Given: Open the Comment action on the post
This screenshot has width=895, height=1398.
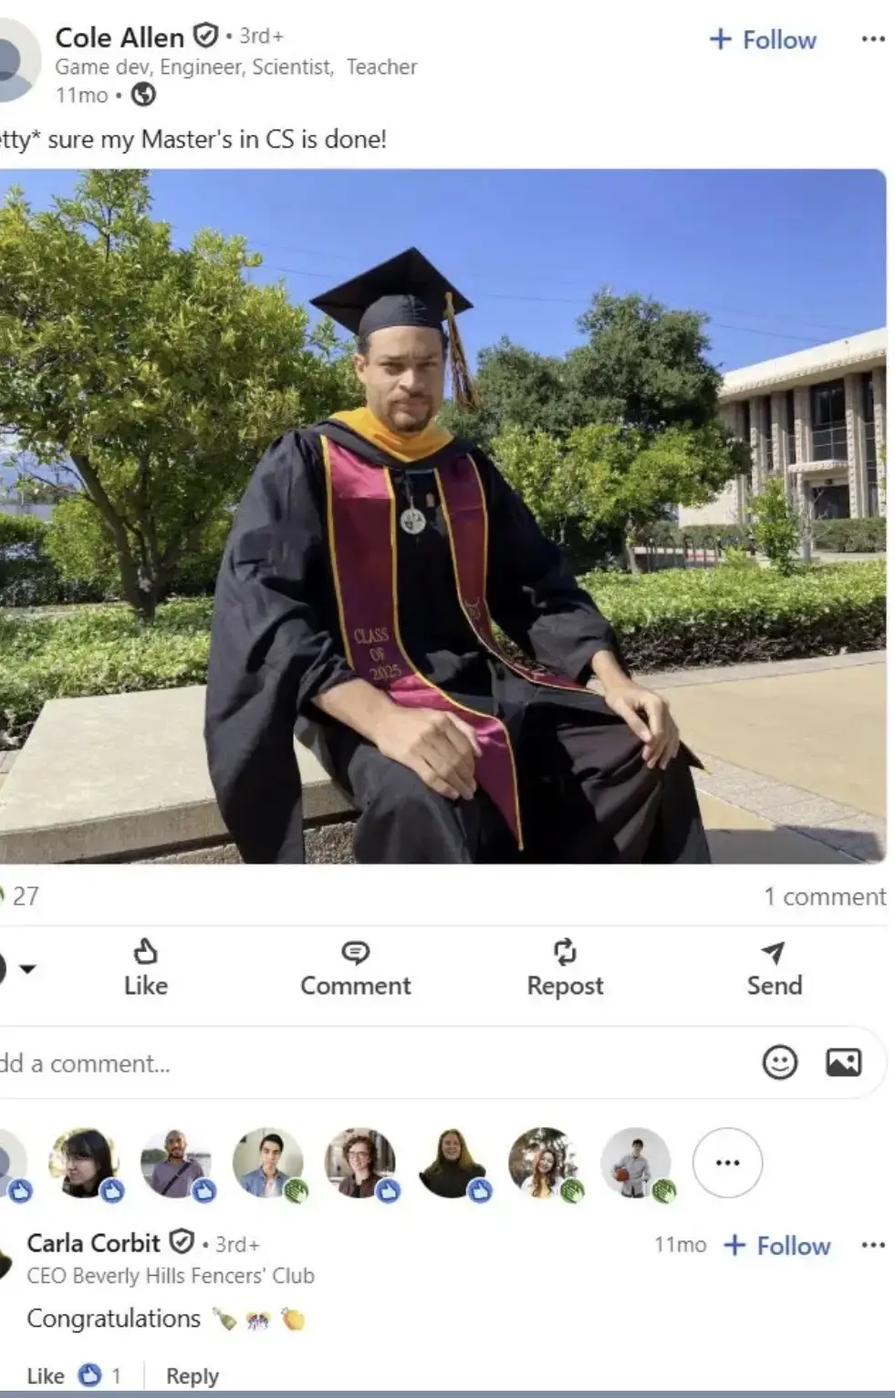Looking at the screenshot, I should pyautogui.click(x=355, y=968).
